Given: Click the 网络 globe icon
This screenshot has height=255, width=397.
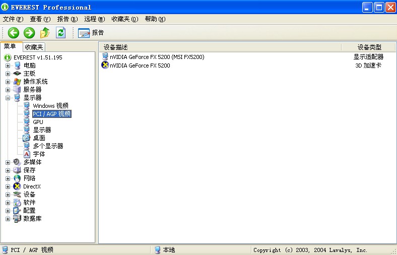Looking at the screenshot, I should (17, 178).
